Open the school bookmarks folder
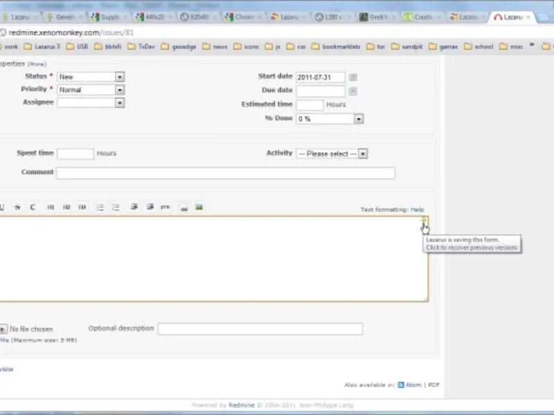The width and height of the screenshot is (554, 415). click(479, 46)
